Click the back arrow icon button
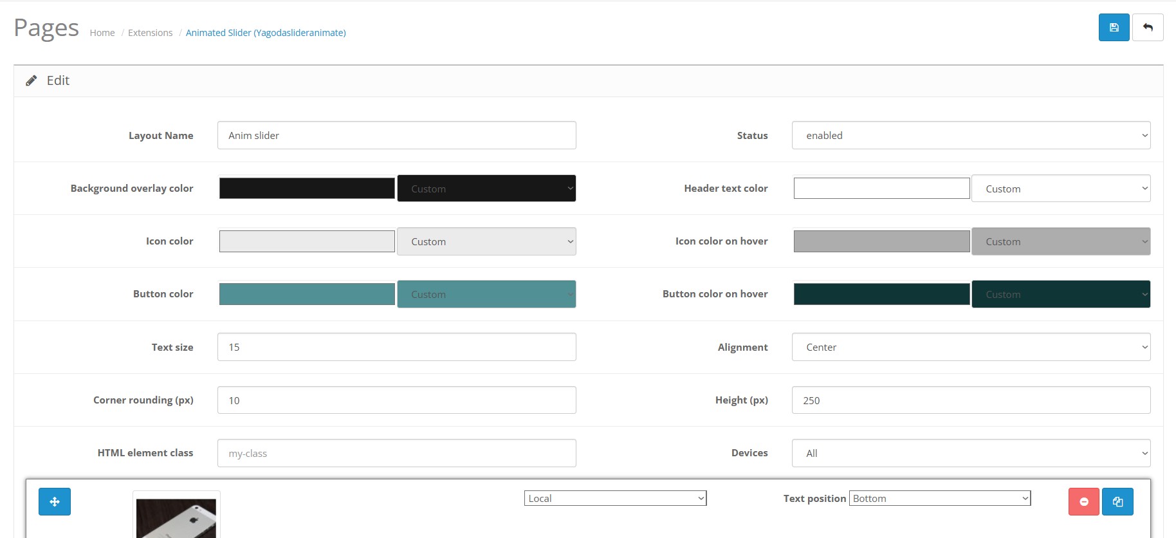The width and height of the screenshot is (1176, 538). [x=1148, y=28]
